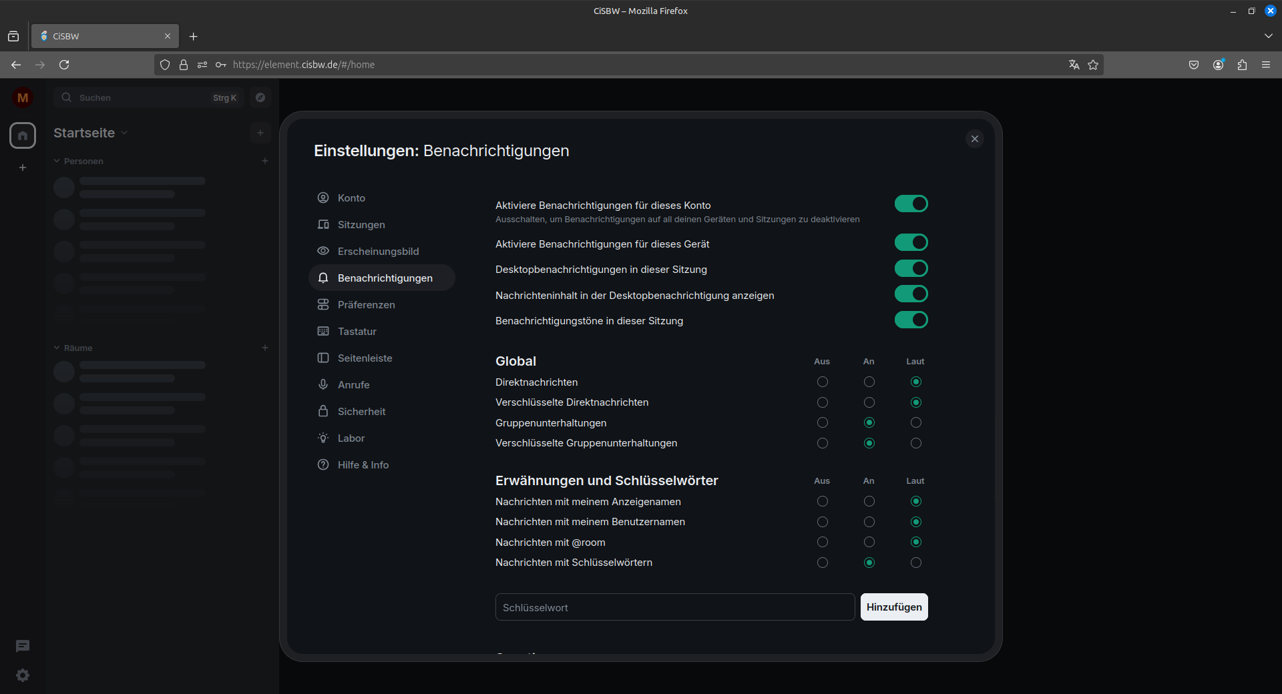This screenshot has width=1282, height=694.
Task: Open the Sicherheit settings tab
Action: pyautogui.click(x=361, y=411)
